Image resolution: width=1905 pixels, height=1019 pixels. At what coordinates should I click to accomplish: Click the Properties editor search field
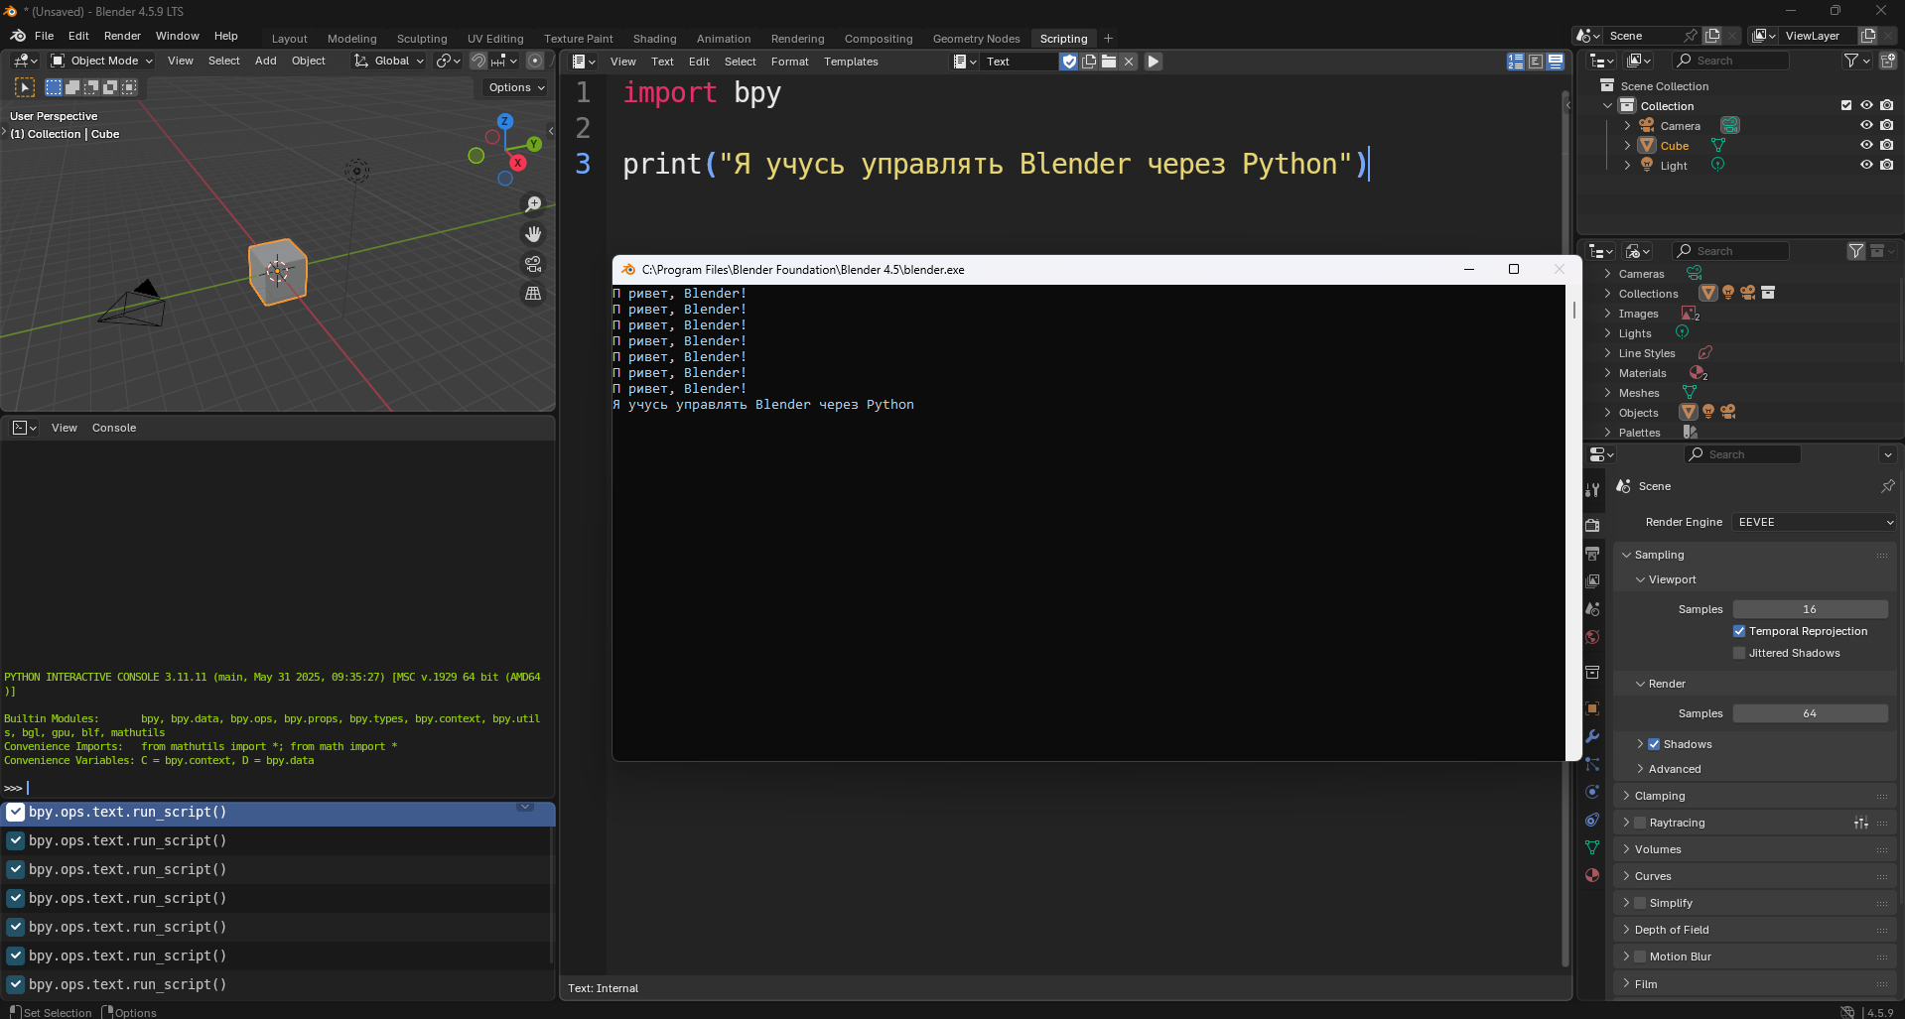(x=1742, y=454)
